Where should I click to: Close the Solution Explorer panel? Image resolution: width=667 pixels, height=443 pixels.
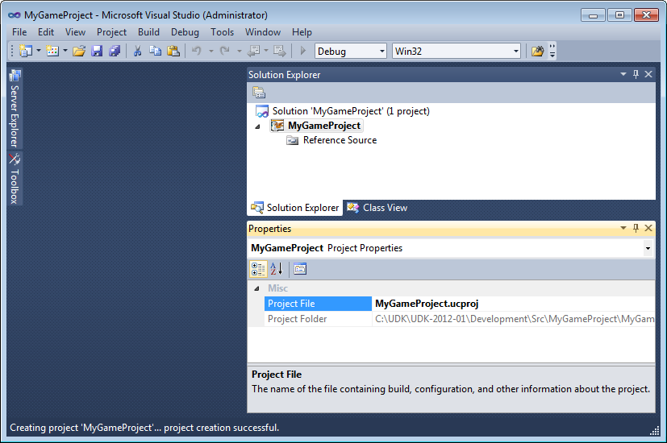pyautogui.click(x=648, y=74)
